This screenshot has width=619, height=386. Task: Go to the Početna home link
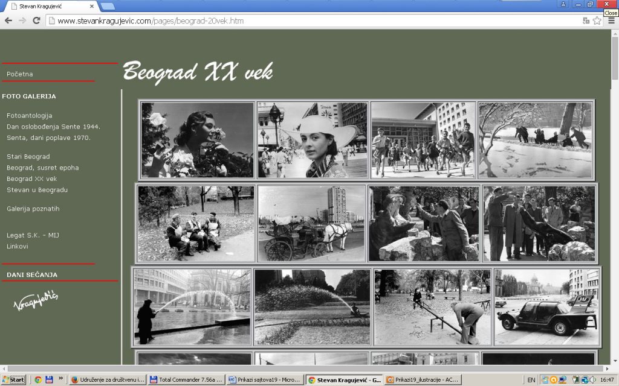click(20, 74)
